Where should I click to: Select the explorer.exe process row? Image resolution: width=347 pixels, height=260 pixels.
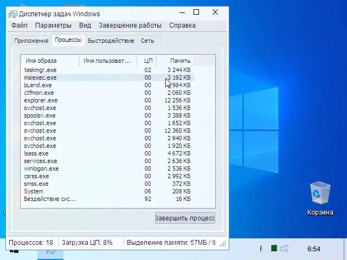tap(107, 100)
